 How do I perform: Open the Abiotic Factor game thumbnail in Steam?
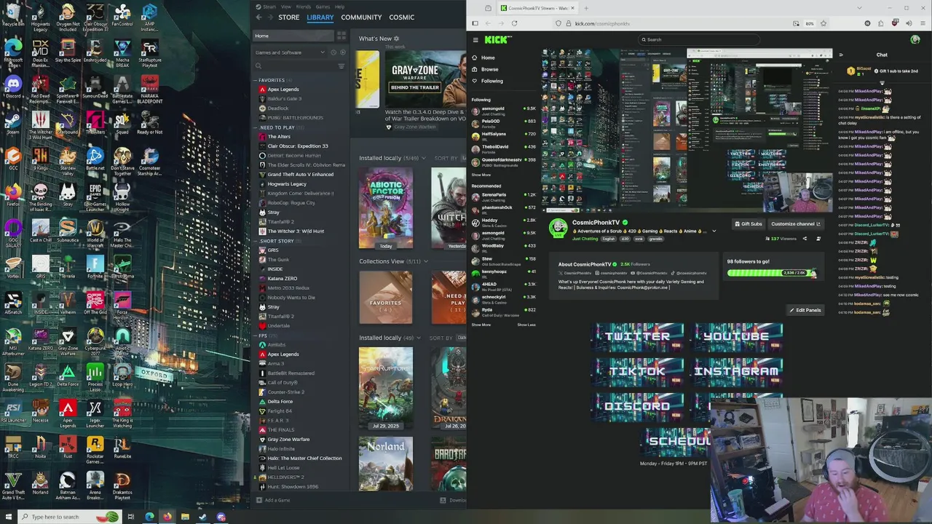(x=386, y=208)
